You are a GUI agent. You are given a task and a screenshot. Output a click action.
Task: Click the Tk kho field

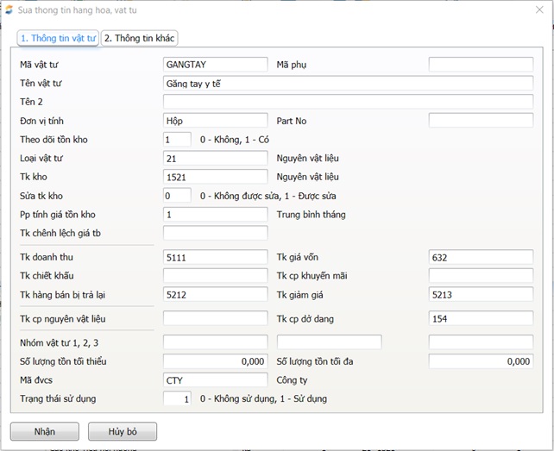(x=215, y=177)
